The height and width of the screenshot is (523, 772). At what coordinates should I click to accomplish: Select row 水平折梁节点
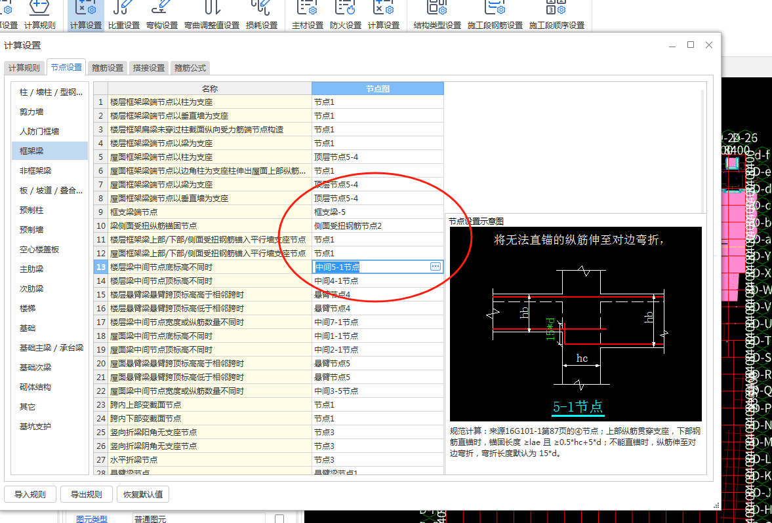210,460
